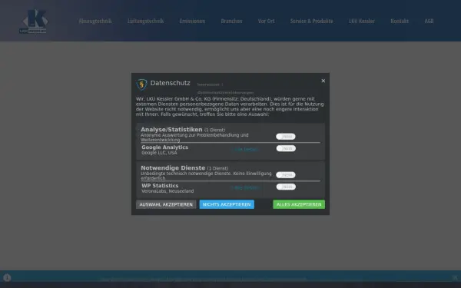Click the Datenschutz dialog title
The image size is (461, 288).
pyautogui.click(x=171, y=83)
